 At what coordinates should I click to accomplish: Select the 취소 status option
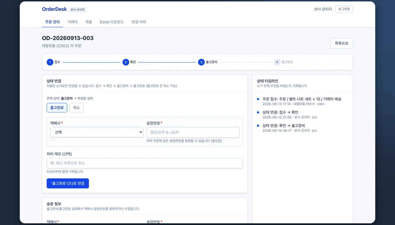[x=76, y=108]
